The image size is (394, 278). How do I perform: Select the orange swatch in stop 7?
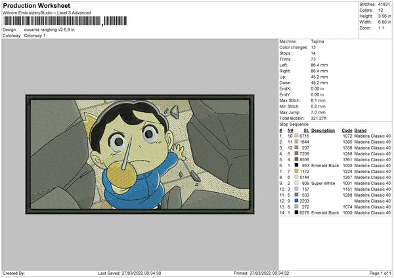click(x=297, y=170)
